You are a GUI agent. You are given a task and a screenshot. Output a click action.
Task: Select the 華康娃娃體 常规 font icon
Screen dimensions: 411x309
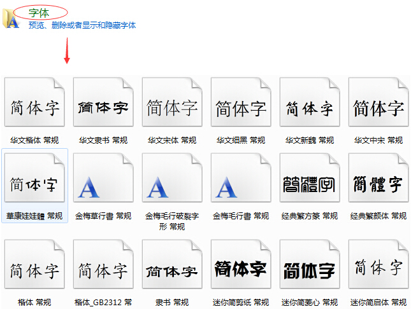pyautogui.click(x=34, y=177)
